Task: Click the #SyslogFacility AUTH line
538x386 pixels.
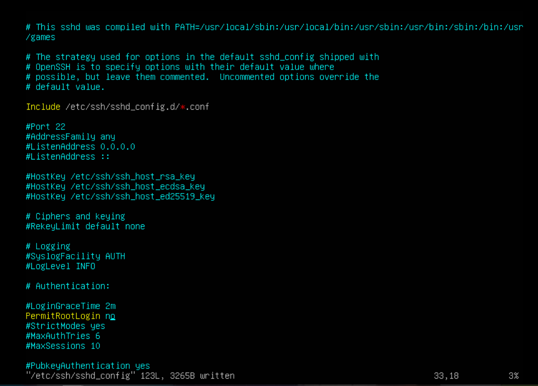Action: point(76,256)
